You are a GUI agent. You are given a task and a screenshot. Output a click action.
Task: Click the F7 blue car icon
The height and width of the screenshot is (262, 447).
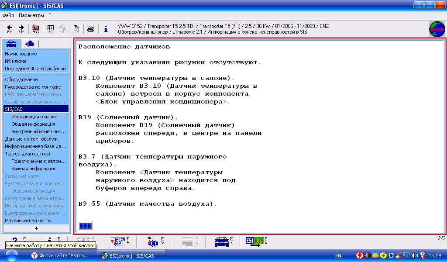click(223, 242)
